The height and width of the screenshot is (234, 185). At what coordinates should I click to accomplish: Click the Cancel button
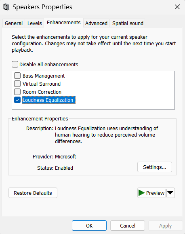(128, 226)
